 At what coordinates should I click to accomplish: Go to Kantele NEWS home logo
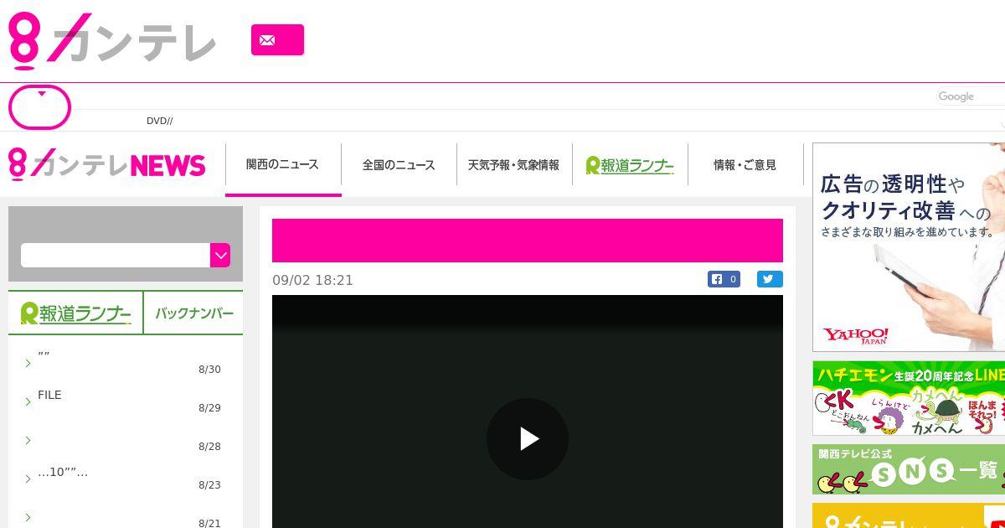point(107,164)
